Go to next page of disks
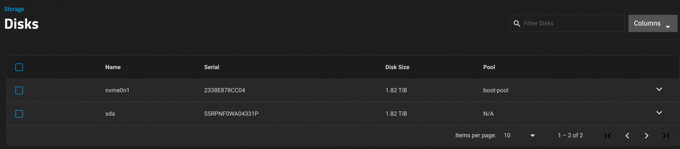The height and width of the screenshot is (149, 680). [646, 136]
